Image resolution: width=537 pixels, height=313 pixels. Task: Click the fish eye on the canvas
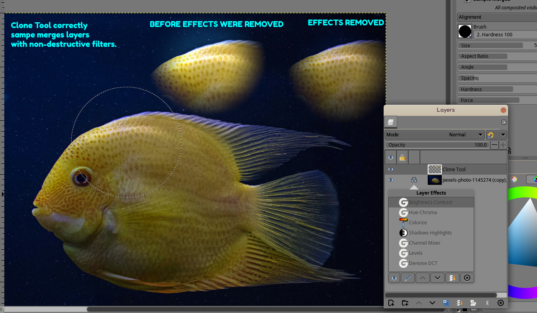(x=81, y=178)
